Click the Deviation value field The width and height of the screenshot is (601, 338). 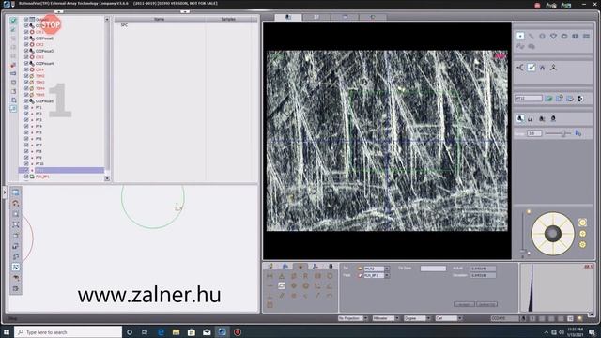click(483, 275)
